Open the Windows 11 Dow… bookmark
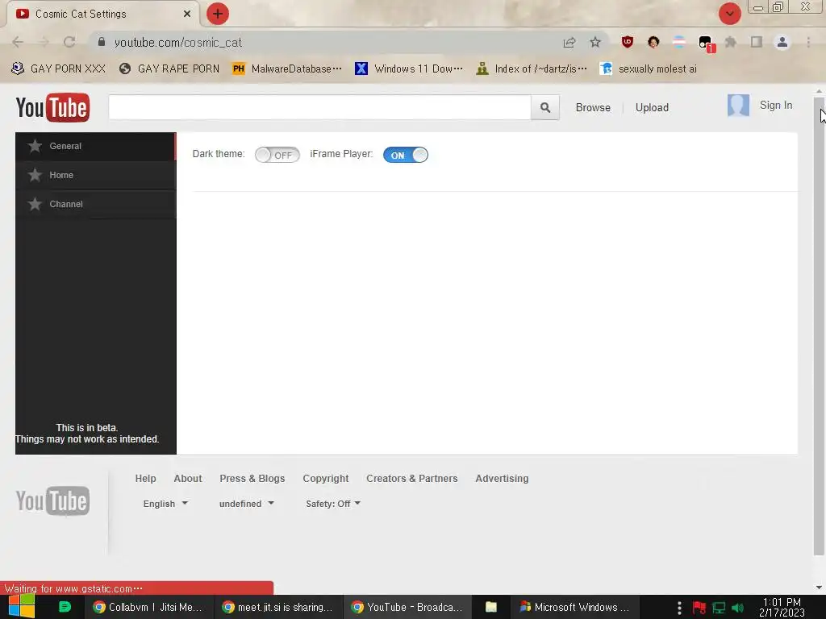Screen dimensions: 826x619 (x=409, y=69)
